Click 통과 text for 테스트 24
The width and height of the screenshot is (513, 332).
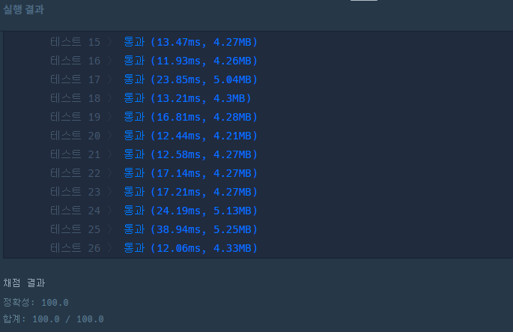(x=134, y=211)
